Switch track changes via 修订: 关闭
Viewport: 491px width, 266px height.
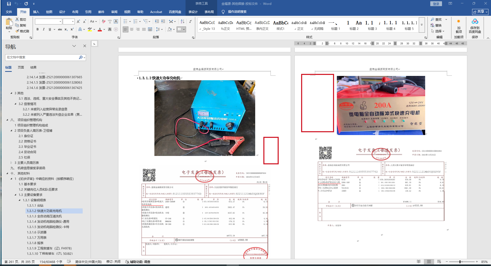tap(113, 262)
